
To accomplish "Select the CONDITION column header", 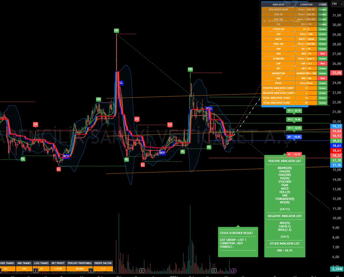I will click(306, 4).
